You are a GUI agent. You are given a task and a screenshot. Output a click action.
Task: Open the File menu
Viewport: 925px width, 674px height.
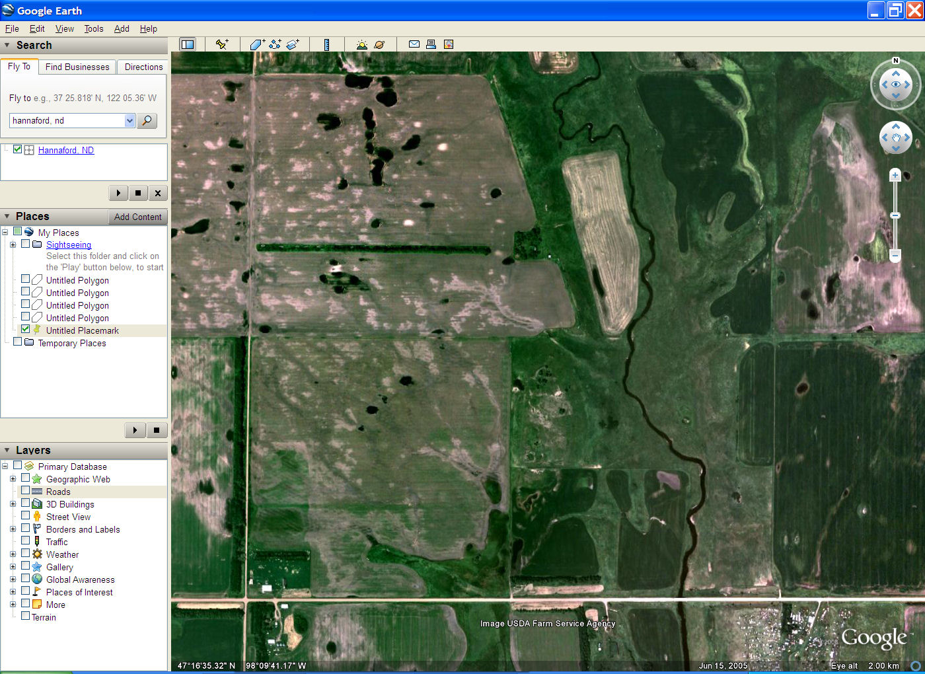pos(12,28)
